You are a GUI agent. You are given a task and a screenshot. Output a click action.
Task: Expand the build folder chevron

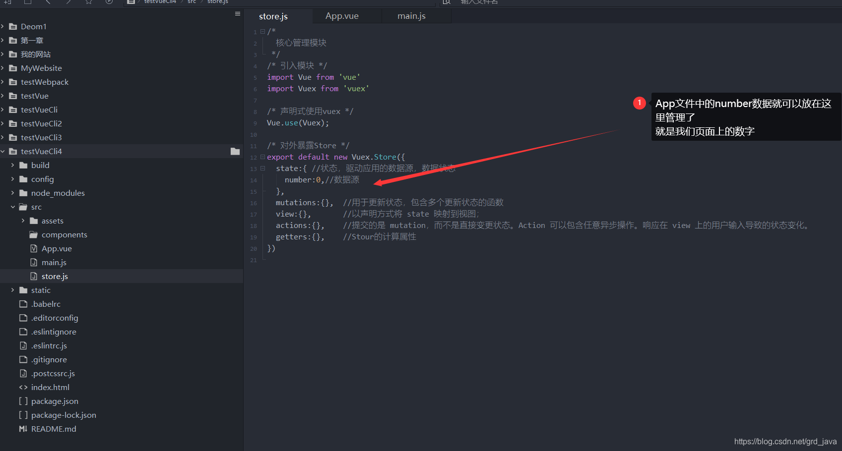click(13, 165)
